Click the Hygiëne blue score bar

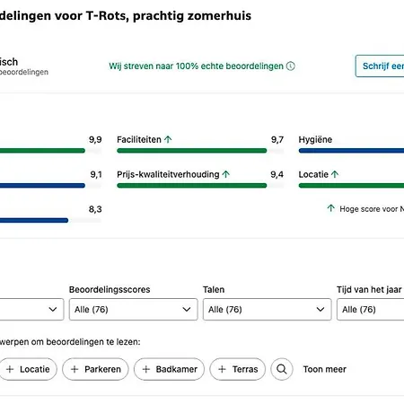351,151
